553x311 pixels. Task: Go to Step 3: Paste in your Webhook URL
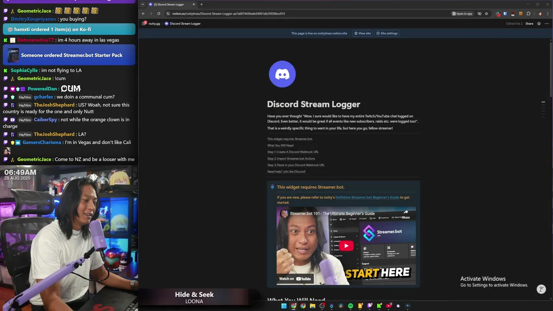click(x=296, y=165)
